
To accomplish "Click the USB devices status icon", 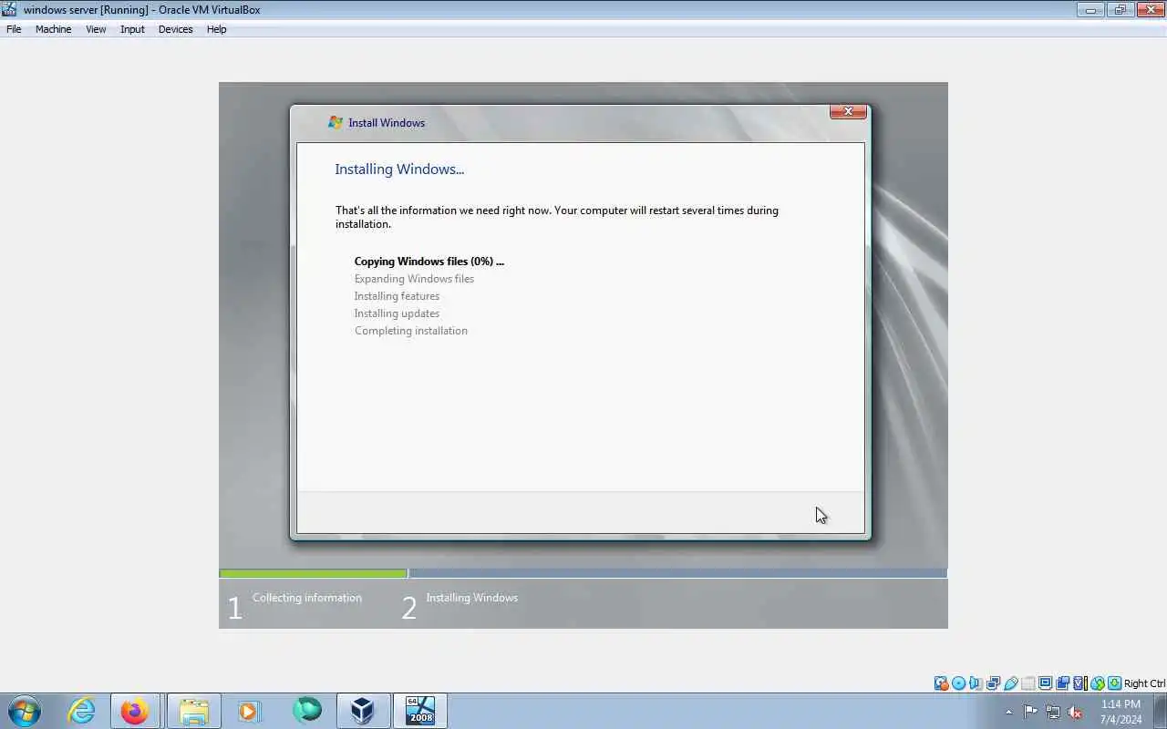I will click(1010, 683).
